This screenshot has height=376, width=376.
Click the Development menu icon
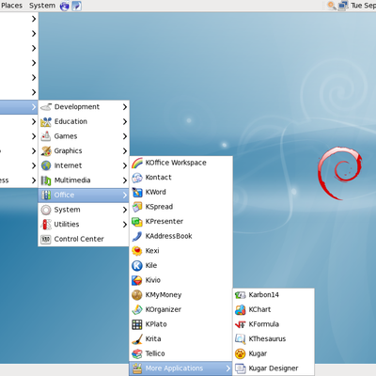[46, 107]
